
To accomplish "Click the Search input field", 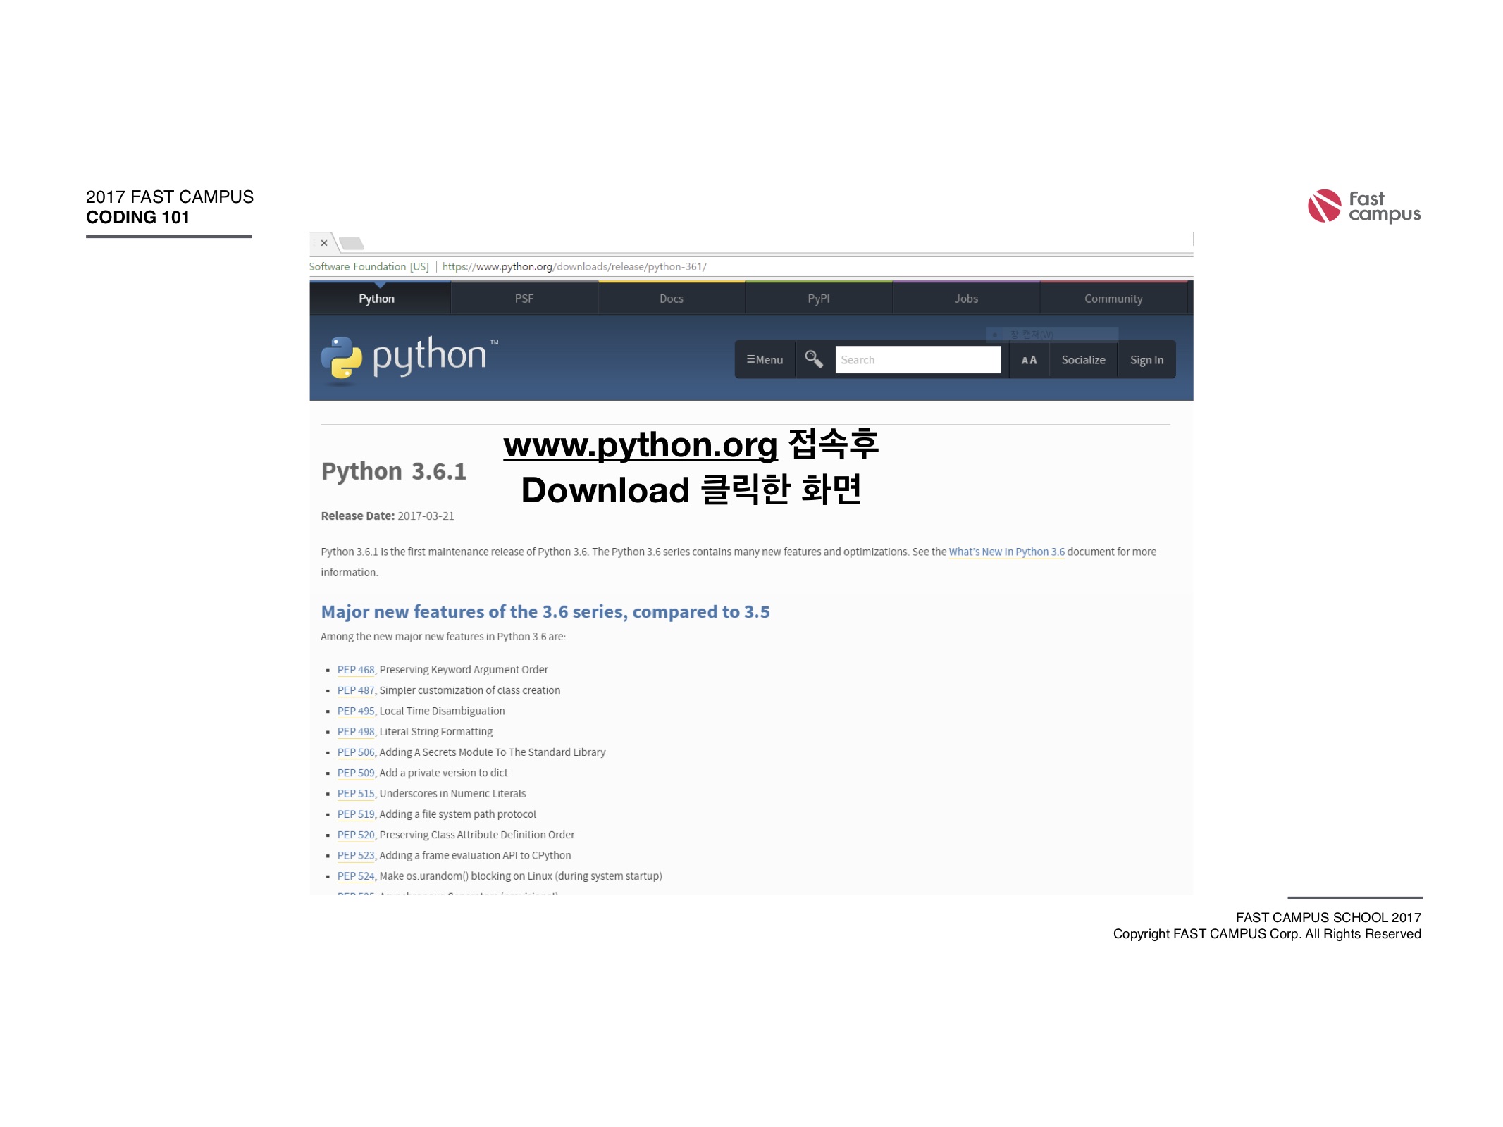I will [917, 360].
